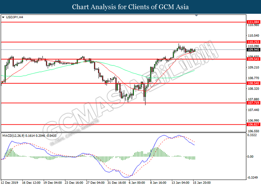Select the 106.827 support price label
Image resolution: width=261 pixels, height=186 pixels.
[x=254, y=124]
